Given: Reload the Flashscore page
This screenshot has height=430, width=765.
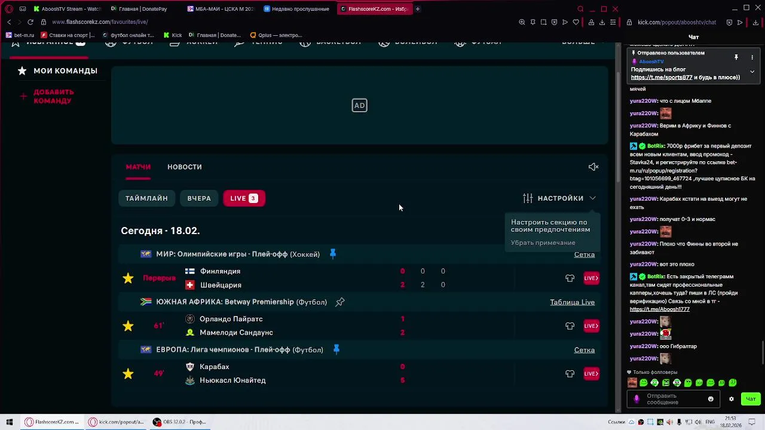Looking at the screenshot, I should point(30,22).
